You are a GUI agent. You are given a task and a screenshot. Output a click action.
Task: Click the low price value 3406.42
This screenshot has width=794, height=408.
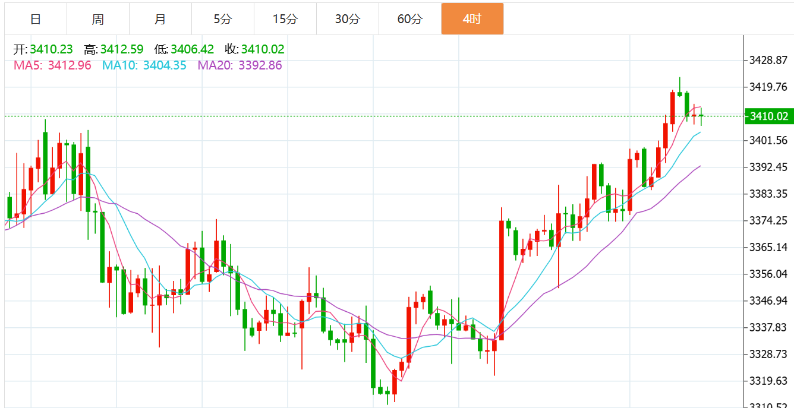[x=193, y=49]
